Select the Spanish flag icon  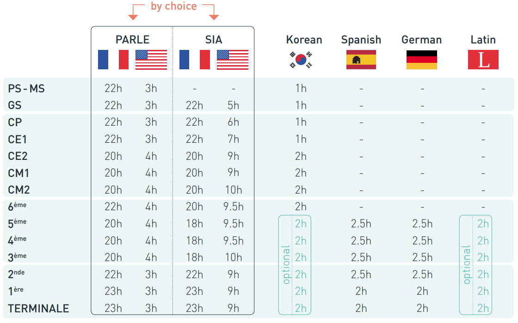[x=361, y=60]
